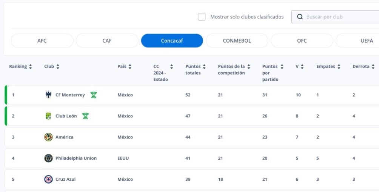The image size is (379, 192).
Task: Click the trophy icon beside CF Monterrey
Action: click(x=94, y=95)
